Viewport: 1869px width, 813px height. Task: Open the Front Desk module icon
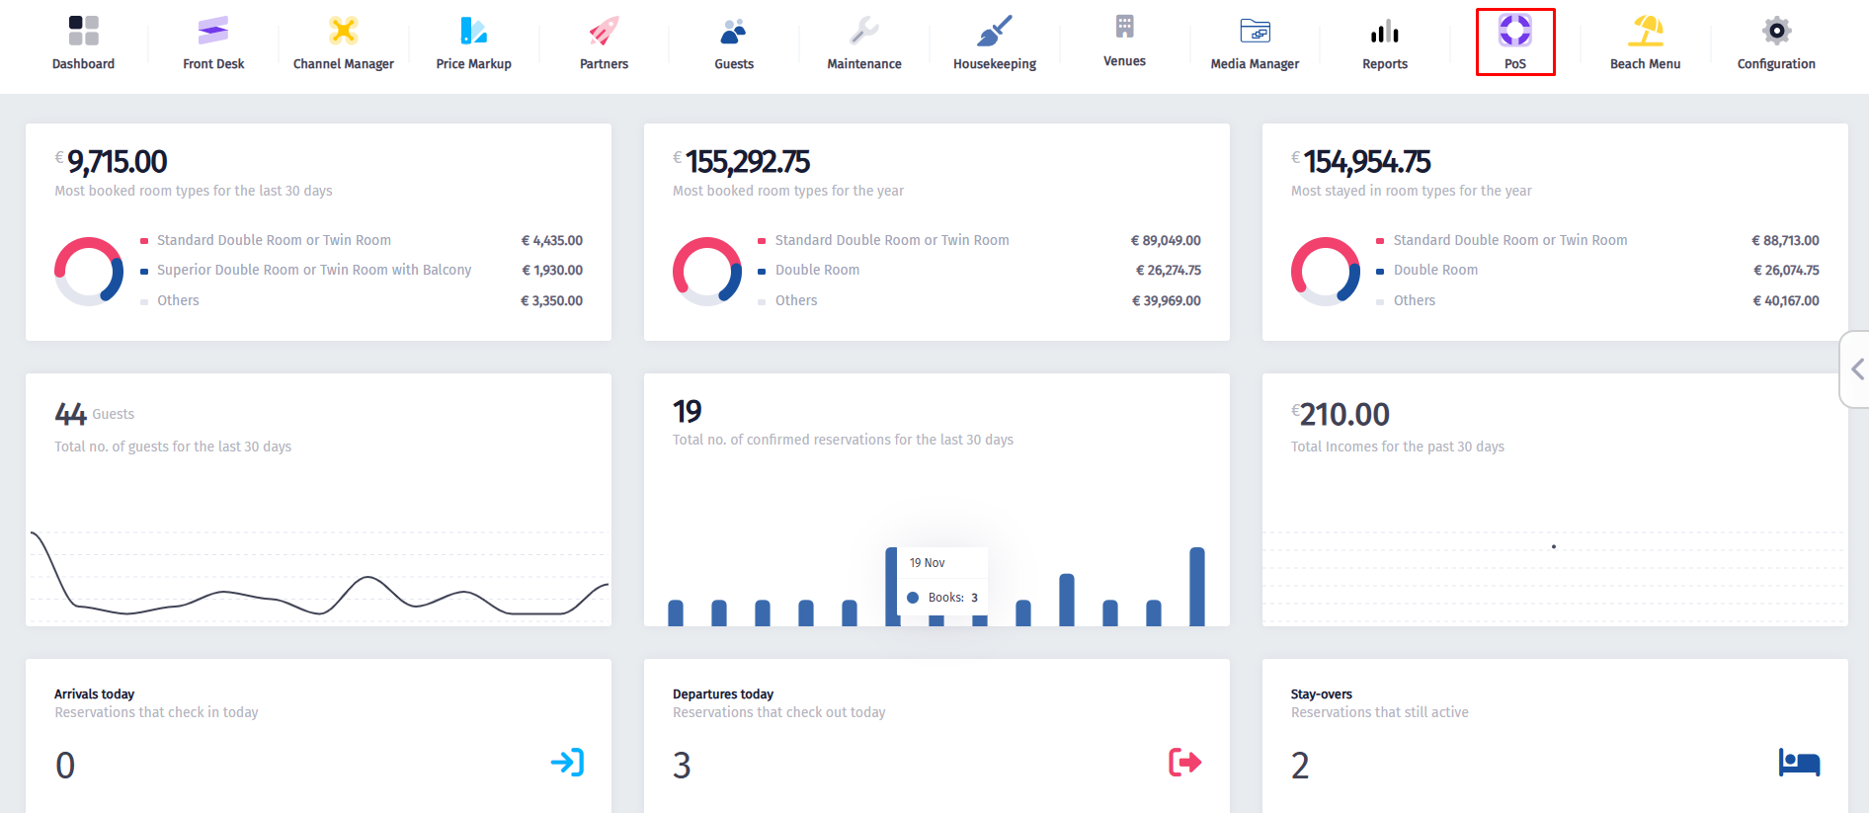point(213,32)
